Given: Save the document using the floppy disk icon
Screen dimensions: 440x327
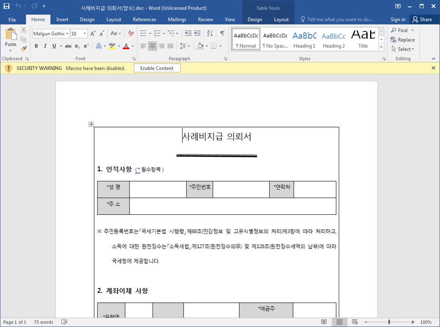Looking at the screenshot, I should coord(6,7).
